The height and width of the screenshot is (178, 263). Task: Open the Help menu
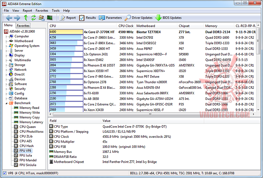[66, 11]
